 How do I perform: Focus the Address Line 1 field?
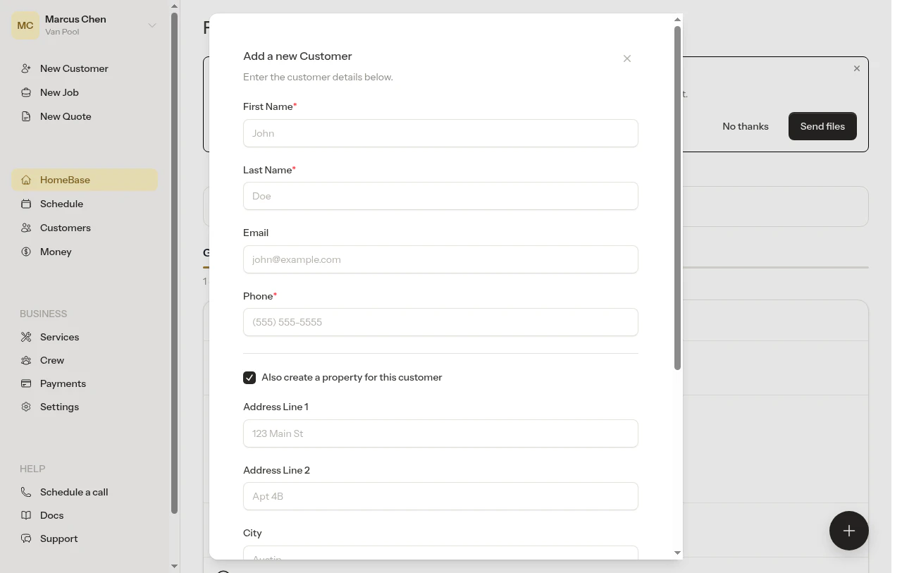440,433
